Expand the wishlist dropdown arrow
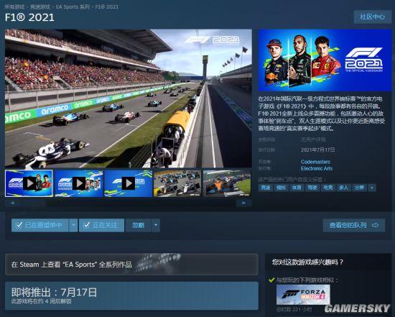This screenshot has width=395, height=317. [x=73, y=225]
